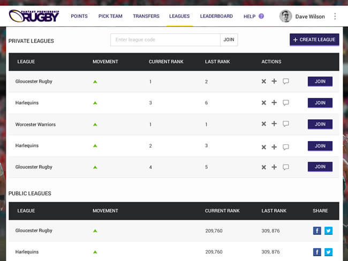Image resolution: width=348 pixels, height=261 pixels.
Task: Click the green up arrow for Worcester Warriors
Action: [x=95, y=125]
